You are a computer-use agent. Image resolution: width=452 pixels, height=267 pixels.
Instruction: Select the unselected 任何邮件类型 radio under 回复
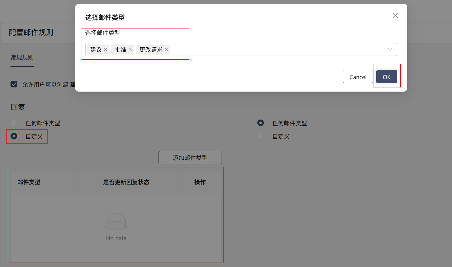coord(14,123)
